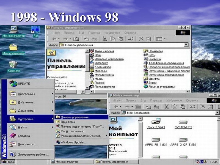Choose Windows Update in Настройка submenu
The image size is (220, 165).
pos(81,142)
